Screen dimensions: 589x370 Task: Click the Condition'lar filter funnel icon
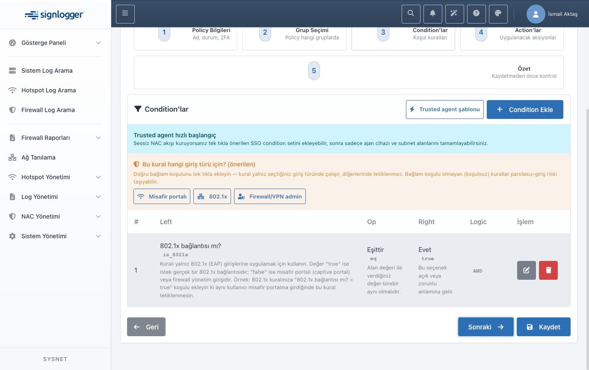[x=138, y=109]
